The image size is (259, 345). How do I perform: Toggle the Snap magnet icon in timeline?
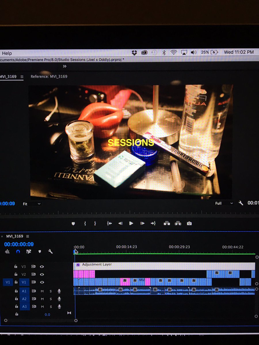tap(18, 251)
